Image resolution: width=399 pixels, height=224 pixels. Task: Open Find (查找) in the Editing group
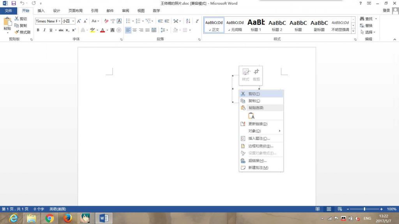(367, 18)
